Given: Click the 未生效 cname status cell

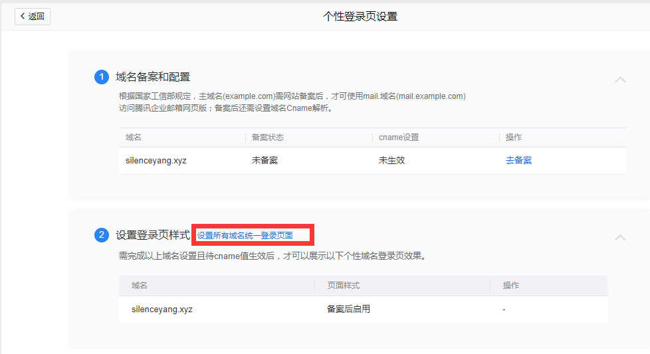Looking at the screenshot, I should coord(391,160).
